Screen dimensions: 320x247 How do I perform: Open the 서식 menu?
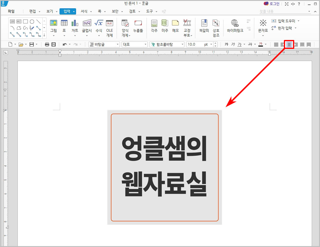[84, 11]
